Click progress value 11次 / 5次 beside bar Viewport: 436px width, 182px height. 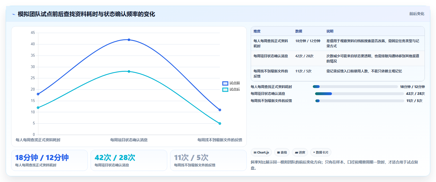[x=415, y=101]
